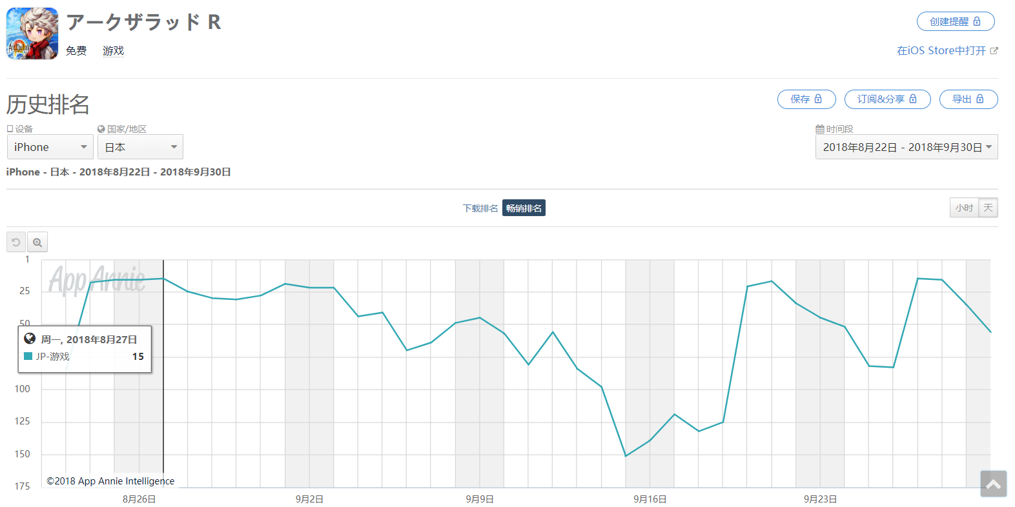
Task: Select the 畅销排名 tab
Action: pos(524,208)
